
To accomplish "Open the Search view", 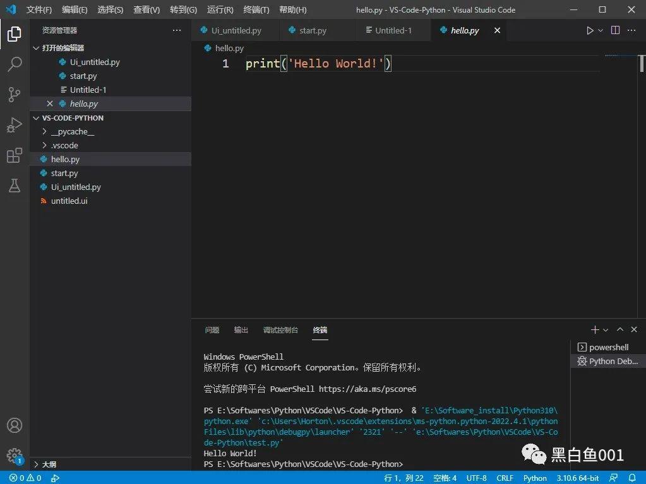I will [x=14, y=64].
